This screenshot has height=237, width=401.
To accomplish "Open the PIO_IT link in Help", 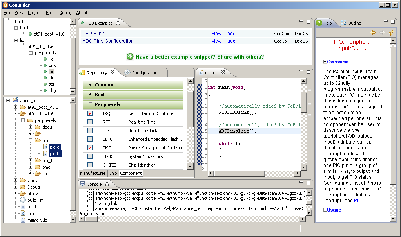I will (x=361, y=201).
